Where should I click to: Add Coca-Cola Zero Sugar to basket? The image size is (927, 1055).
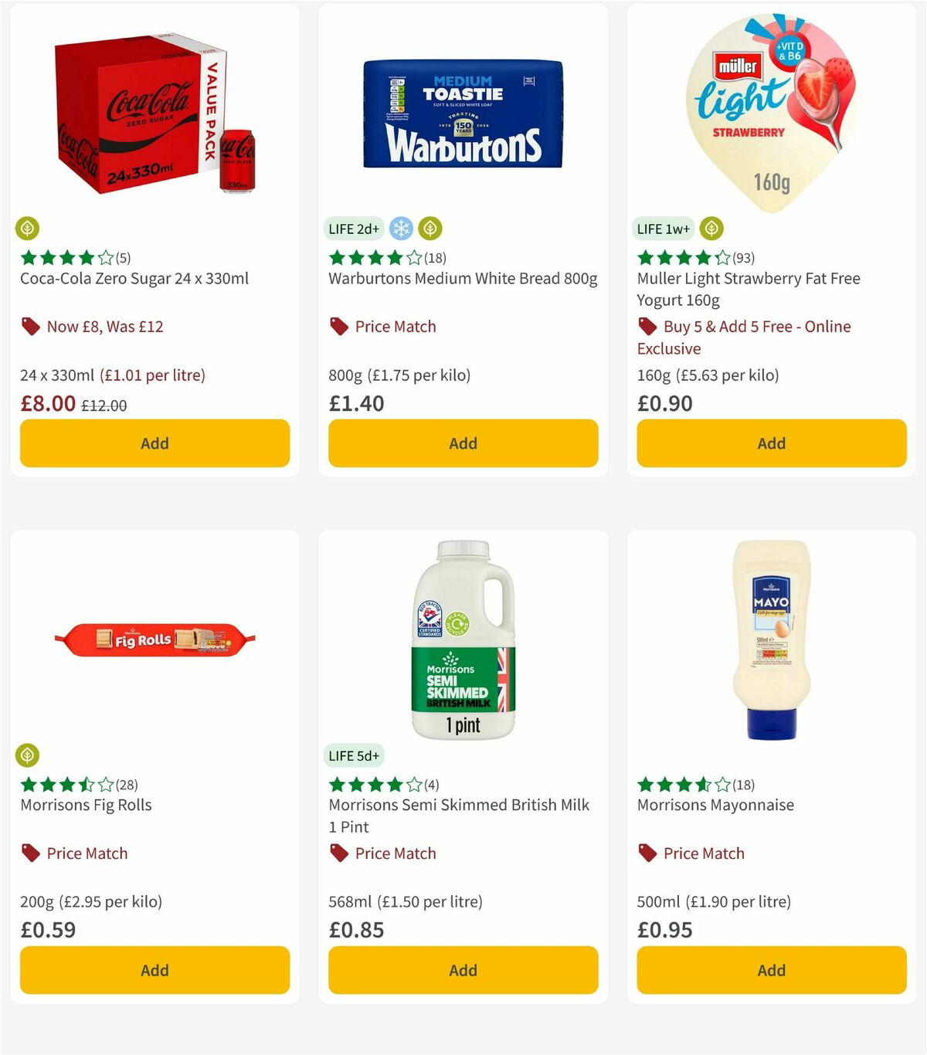click(154, 443)
